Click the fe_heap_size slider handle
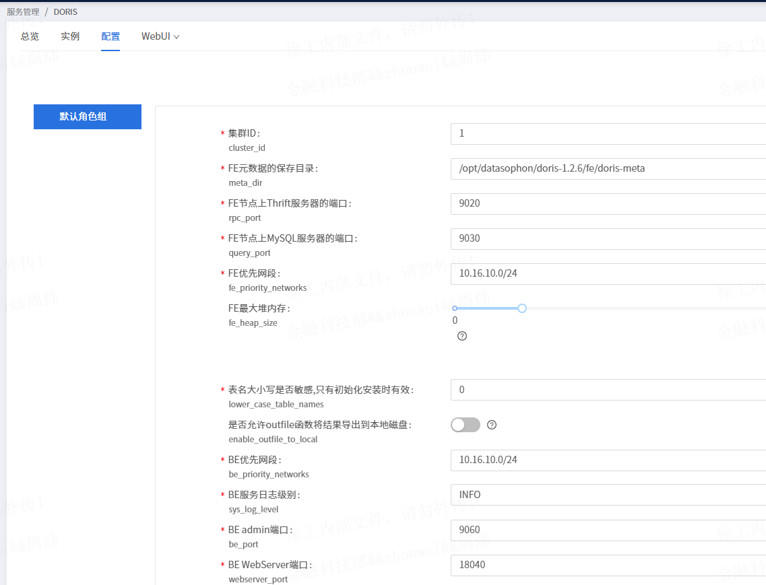This screenshot has width=766, height=585. point(521,308)
